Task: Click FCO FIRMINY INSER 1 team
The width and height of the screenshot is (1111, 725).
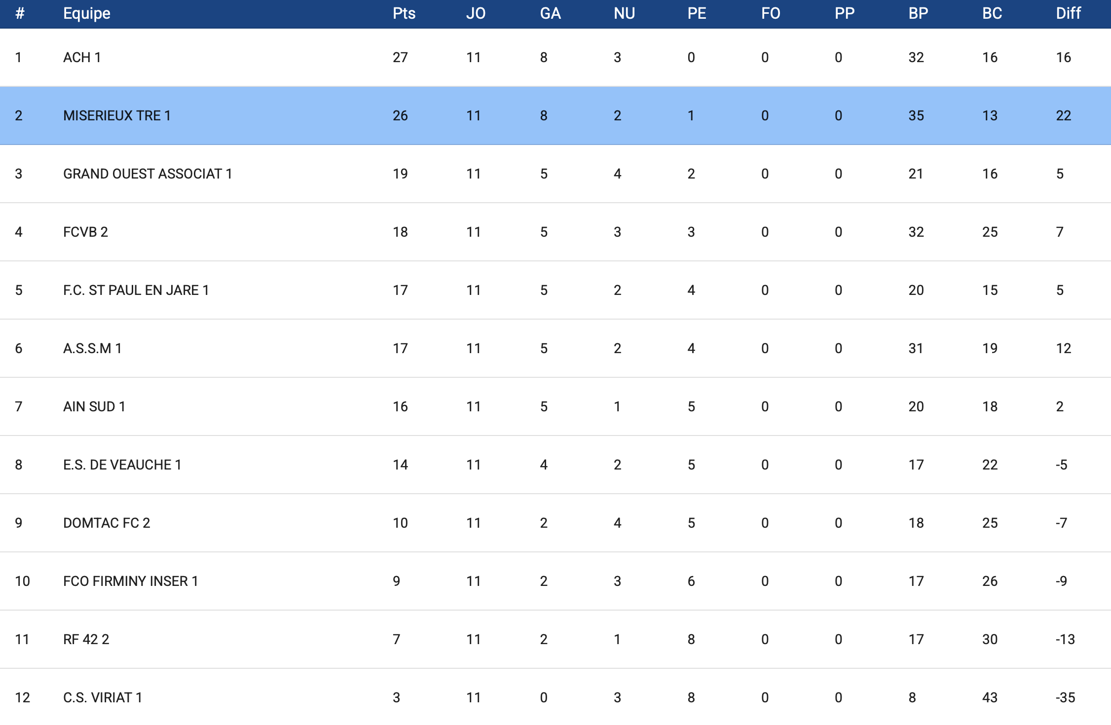Action: click(x=131, y=581)
